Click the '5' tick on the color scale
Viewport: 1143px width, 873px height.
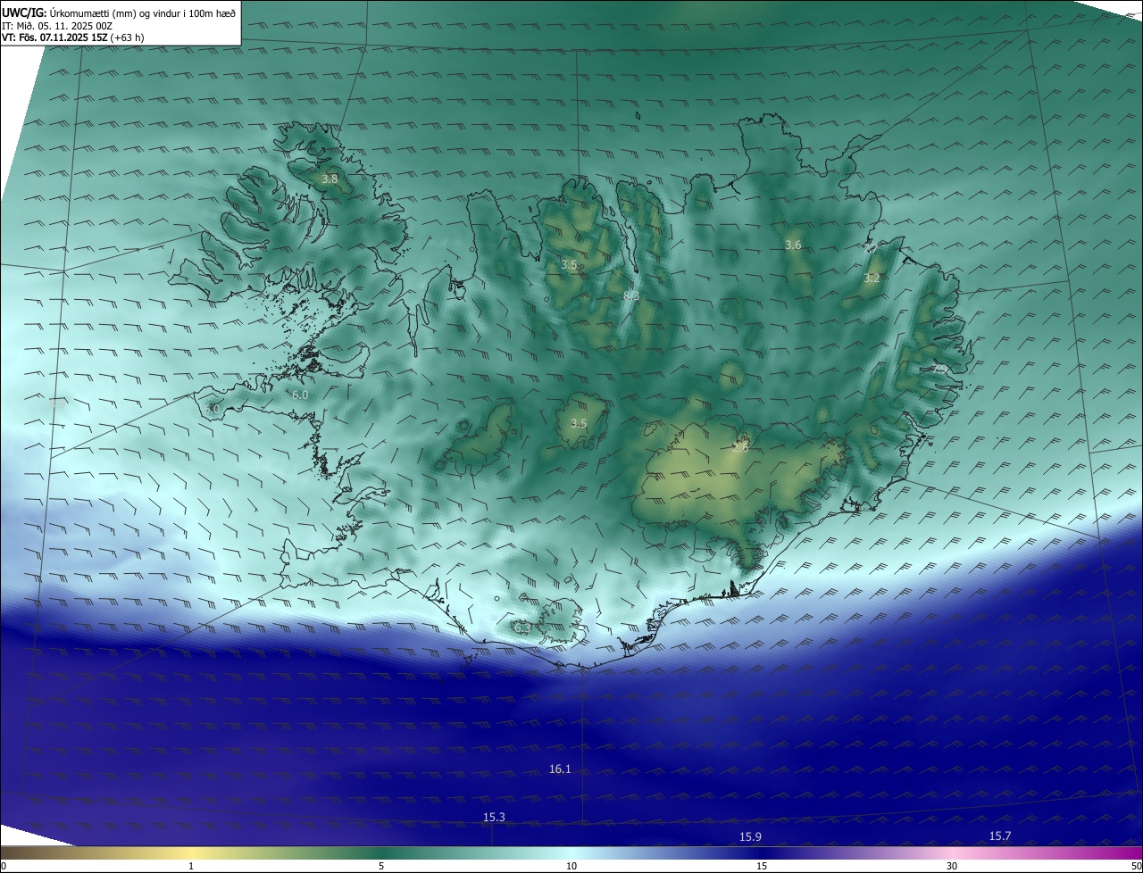click(x=381, y=866)
